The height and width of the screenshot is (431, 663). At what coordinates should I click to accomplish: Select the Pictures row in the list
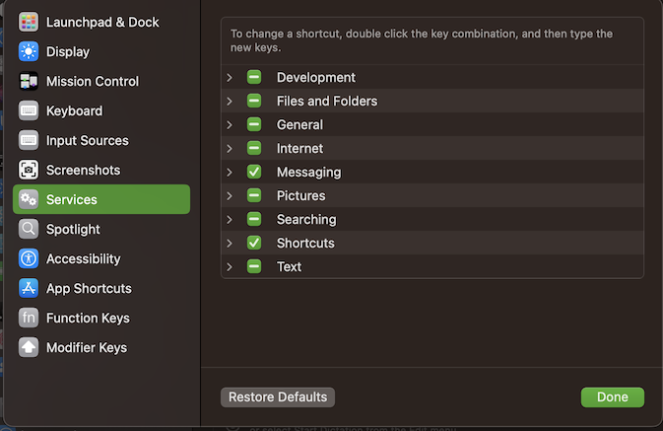[x=300, y=195]
